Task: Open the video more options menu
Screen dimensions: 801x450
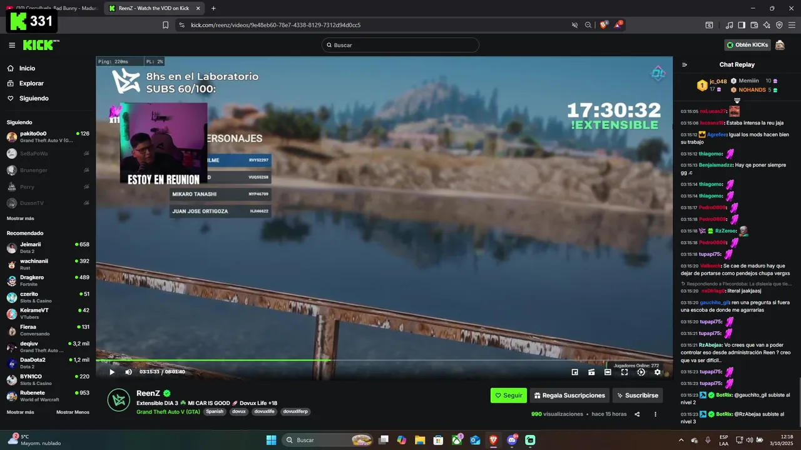Action: 655,414
